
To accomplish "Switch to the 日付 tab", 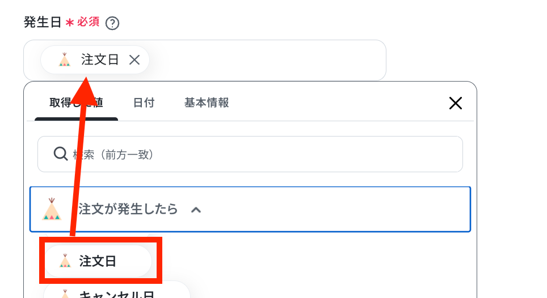I will point(144,103).
